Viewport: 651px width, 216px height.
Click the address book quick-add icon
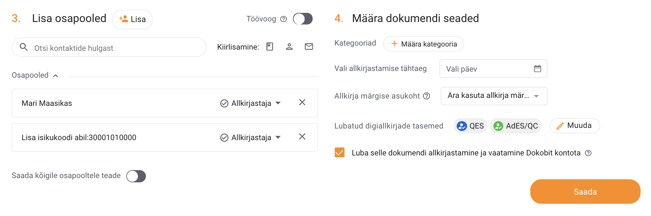270,47
